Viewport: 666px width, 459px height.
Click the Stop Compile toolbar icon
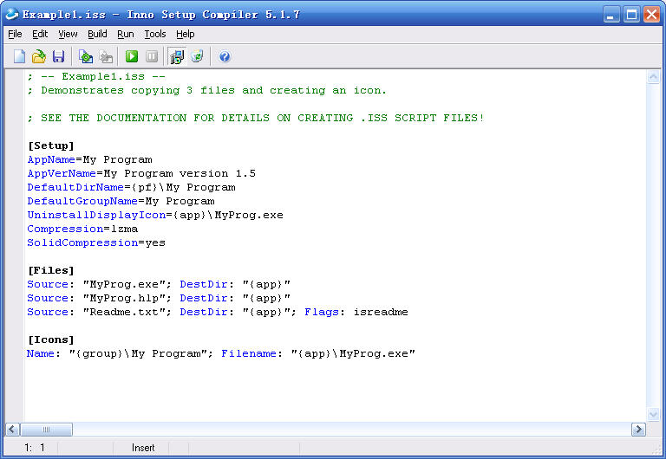pos(106,57)
